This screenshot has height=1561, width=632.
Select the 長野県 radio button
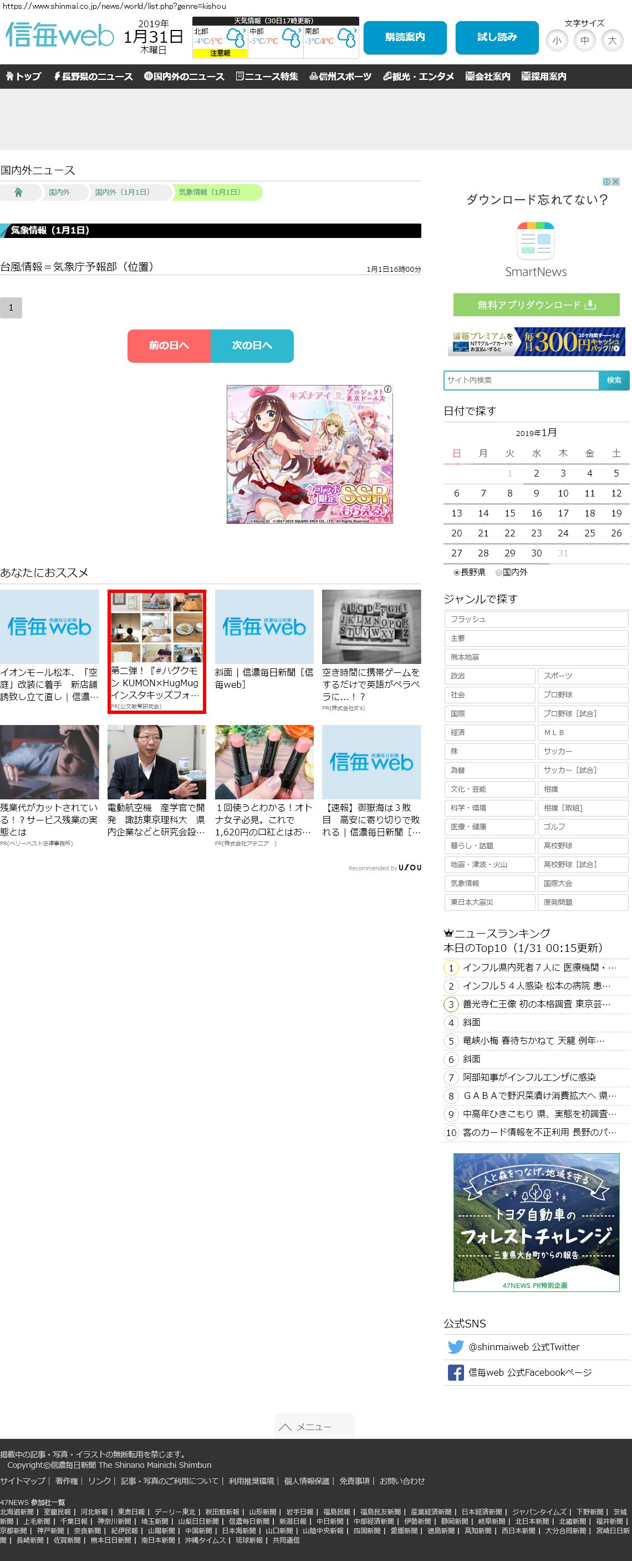pos(456,572)
